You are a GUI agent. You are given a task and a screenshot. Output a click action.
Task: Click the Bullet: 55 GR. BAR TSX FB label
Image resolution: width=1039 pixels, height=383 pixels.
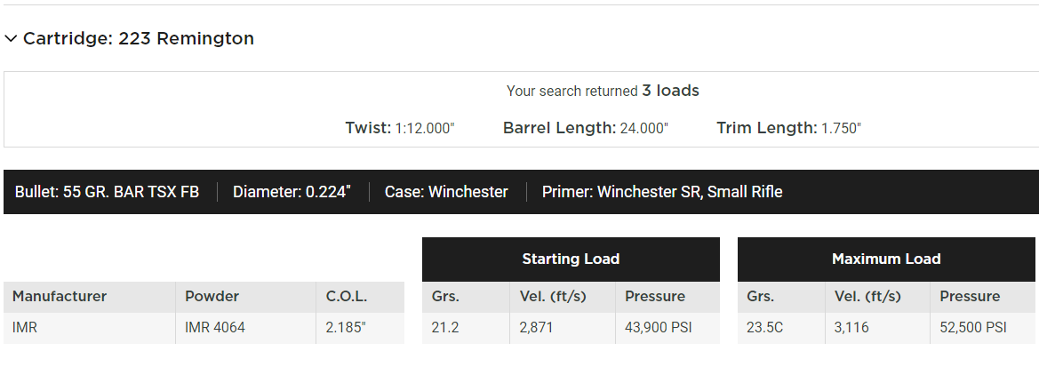click(x=107, y=192)
